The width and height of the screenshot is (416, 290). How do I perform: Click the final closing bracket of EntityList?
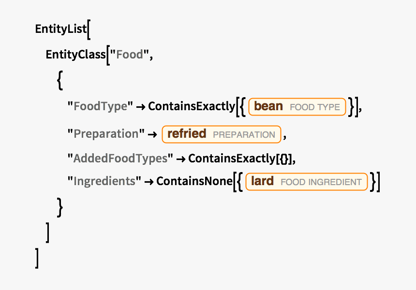[x=37, y=258]
